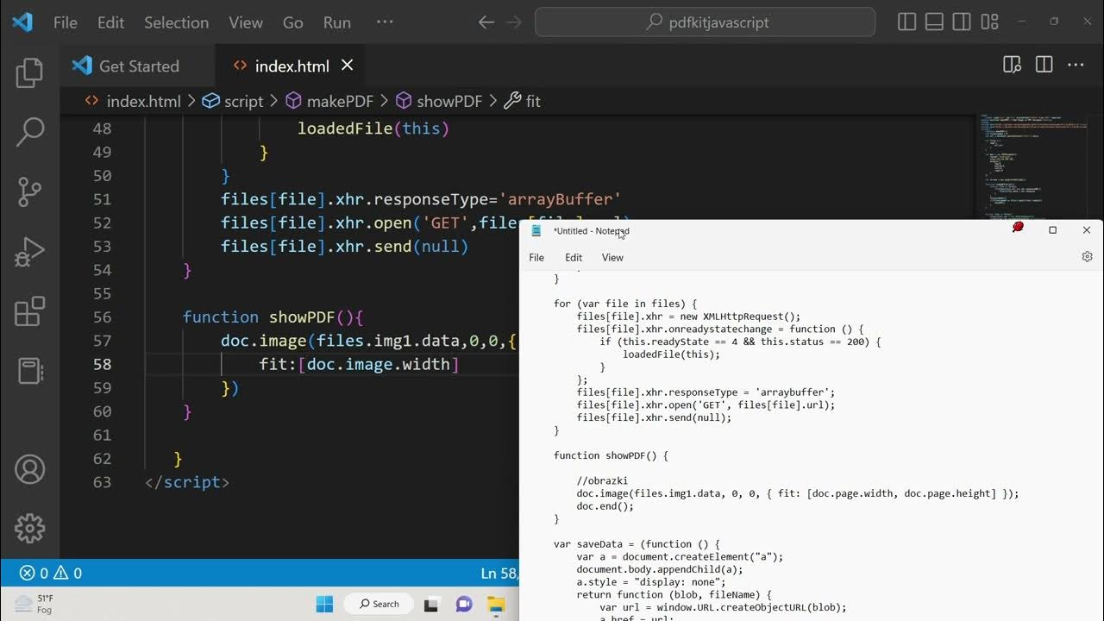Click the pdfkitjavascript command center search box
Image resolution: width=1104 pixels, height=621 pixels.
705,22
